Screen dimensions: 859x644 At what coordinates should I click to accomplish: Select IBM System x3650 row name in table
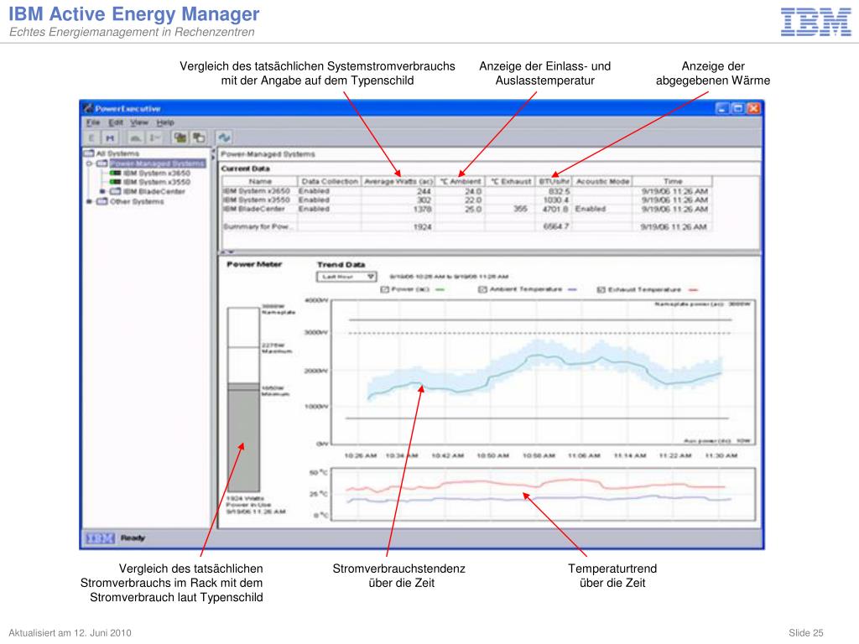coord(257,191)
